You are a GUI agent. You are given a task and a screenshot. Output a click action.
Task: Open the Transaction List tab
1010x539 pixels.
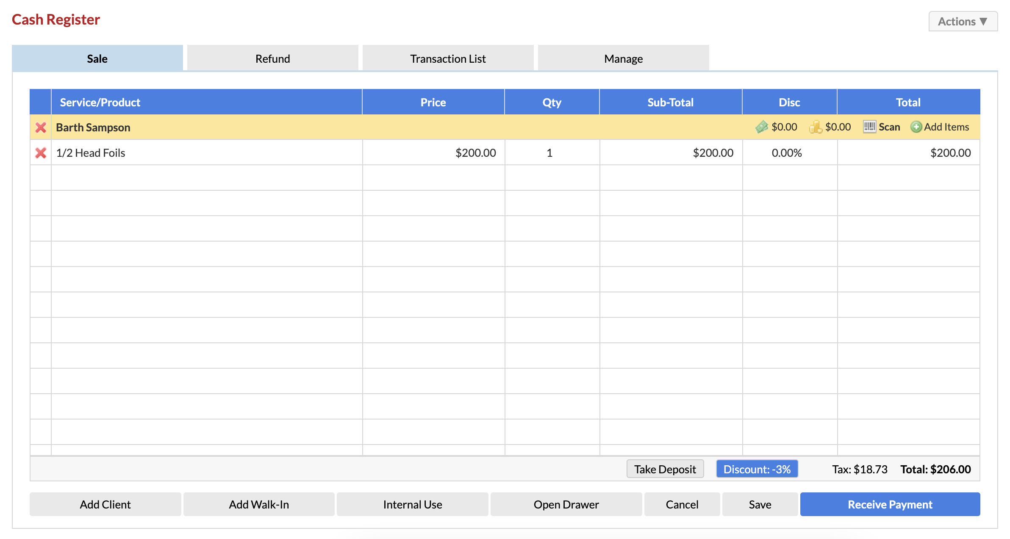448,58
